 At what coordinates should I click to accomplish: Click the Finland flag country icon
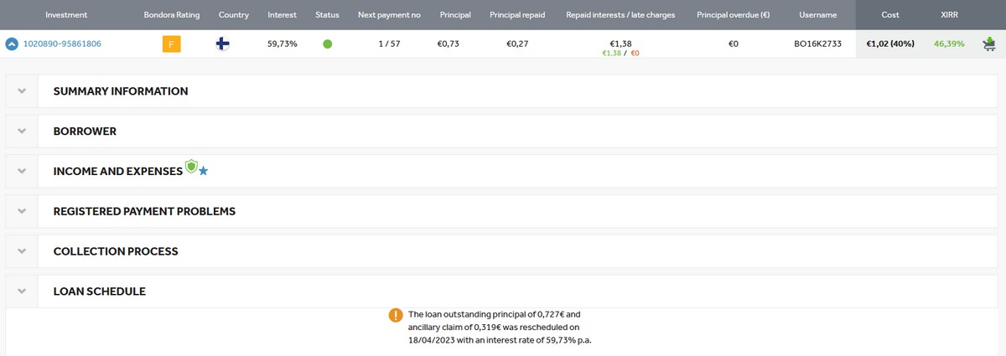tap(223, 44)
